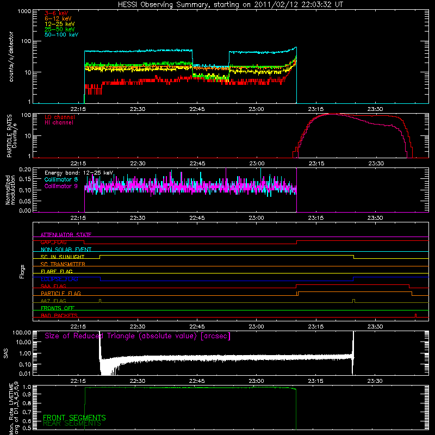Click the 23:00 tick under the count-rate plot
Viewport: 435px width, 435px height.
256,109
